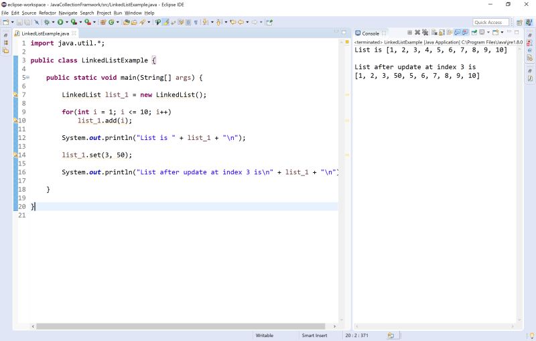Toggle Word Wrap in Console toolbar

[x=450, y=32]
